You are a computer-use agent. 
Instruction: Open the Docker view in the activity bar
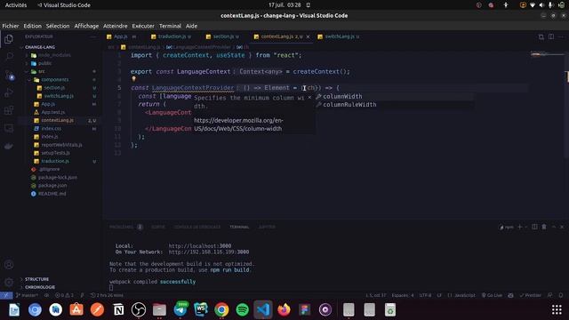(9, 146)
